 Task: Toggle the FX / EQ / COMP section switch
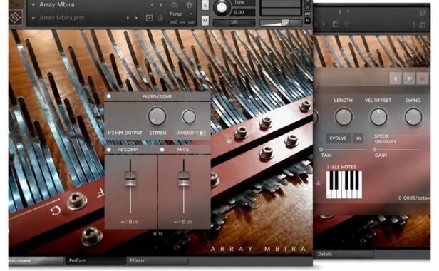click(x=108, y=96)
